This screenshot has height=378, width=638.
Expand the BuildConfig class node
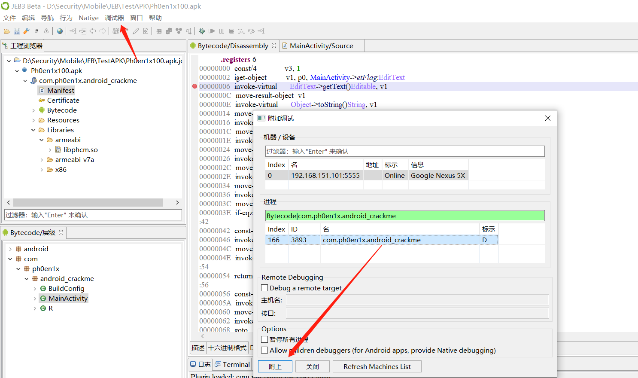(x=35, y=289)
